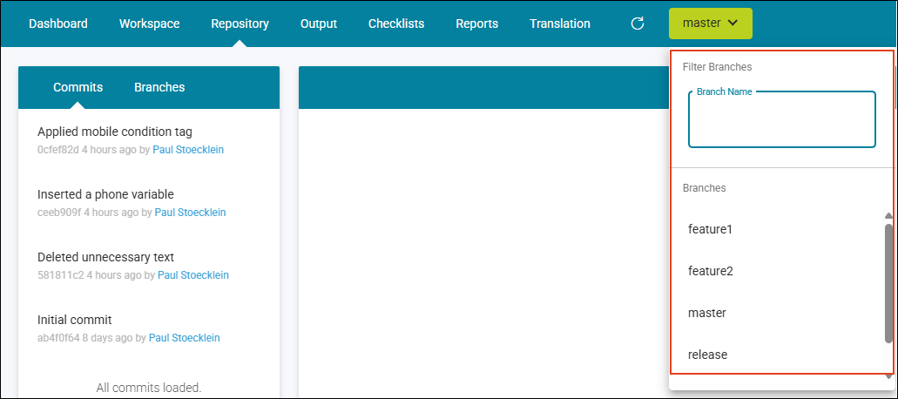Click the scrollbar up arrow in branch list

pos(888,215)
